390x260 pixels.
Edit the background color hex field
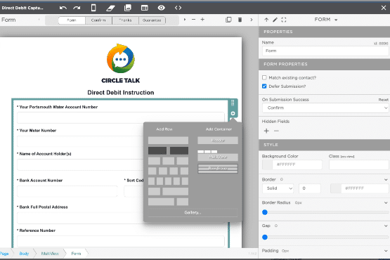tap(297, 164)
